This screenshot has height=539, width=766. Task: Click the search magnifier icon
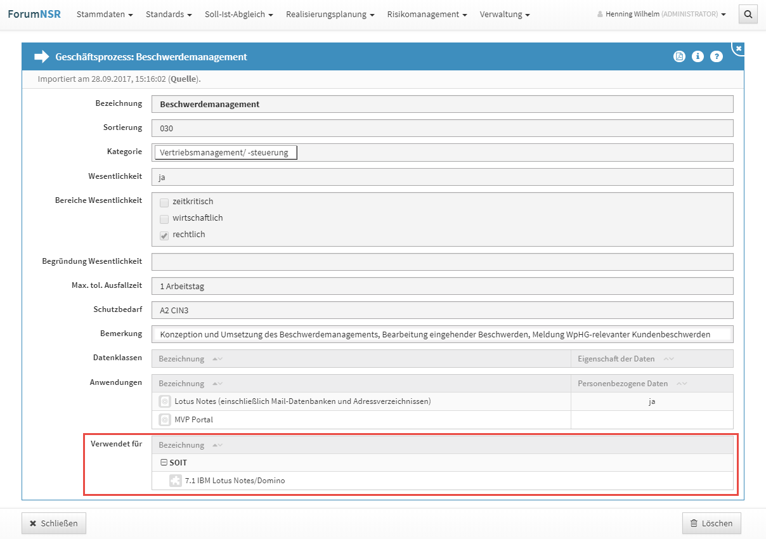click(x=748, y=14)
